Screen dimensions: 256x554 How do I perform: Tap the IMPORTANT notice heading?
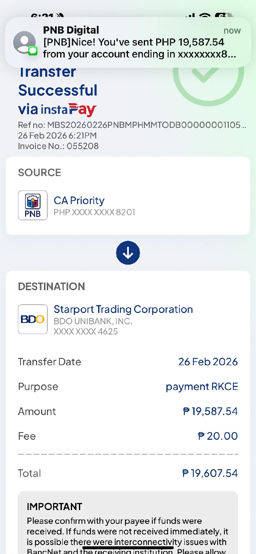click(x=55, y=507)
